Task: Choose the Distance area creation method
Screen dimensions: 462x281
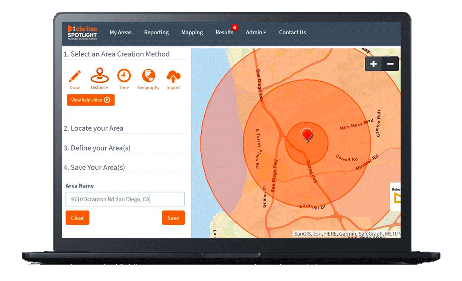Action: [99, 76]
